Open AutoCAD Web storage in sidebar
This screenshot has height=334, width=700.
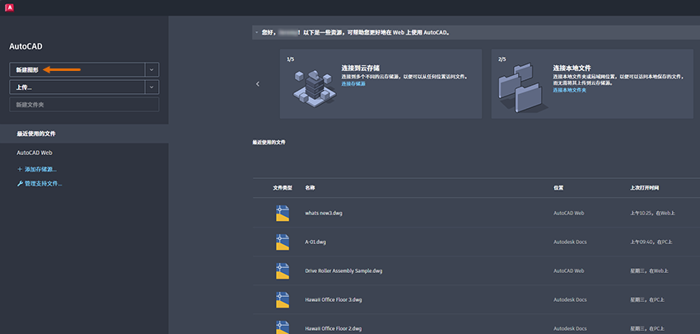(35, 153)
